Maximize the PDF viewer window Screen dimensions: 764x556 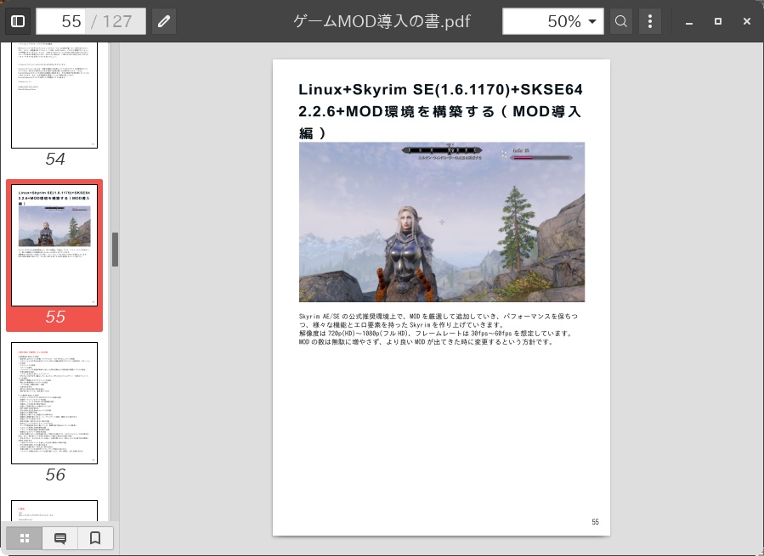click(x=718, y=21)
